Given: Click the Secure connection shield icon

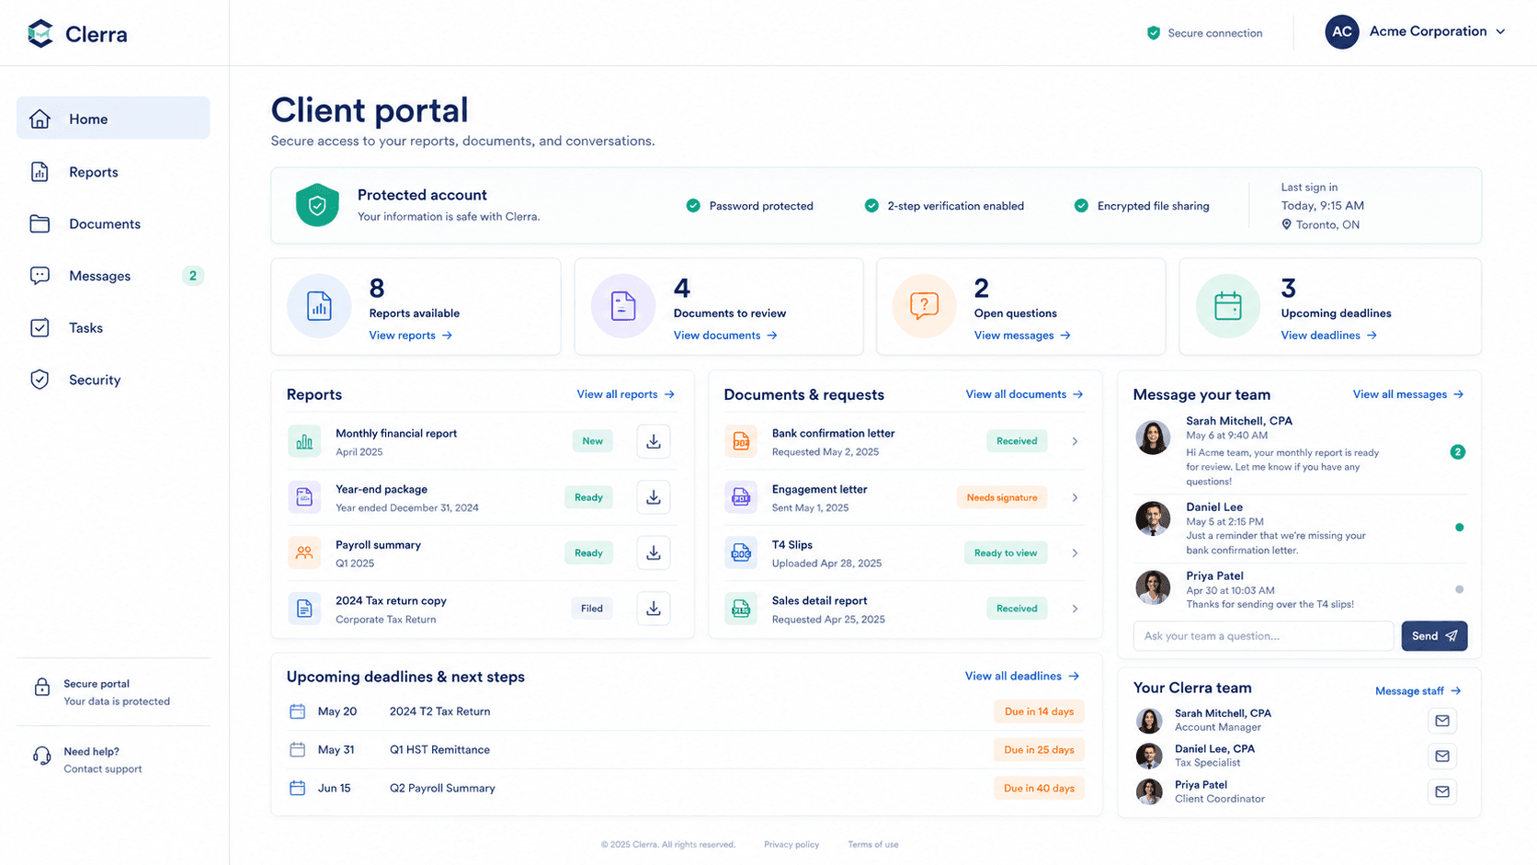Looking at the screenshot, I should pyautogui.click(x=1153, y=33).
